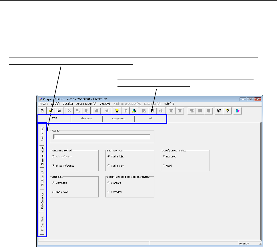Click the status bar time 09:28:35
The height and width of the screenshot is (247, 277).
click(x=244, y=244)
